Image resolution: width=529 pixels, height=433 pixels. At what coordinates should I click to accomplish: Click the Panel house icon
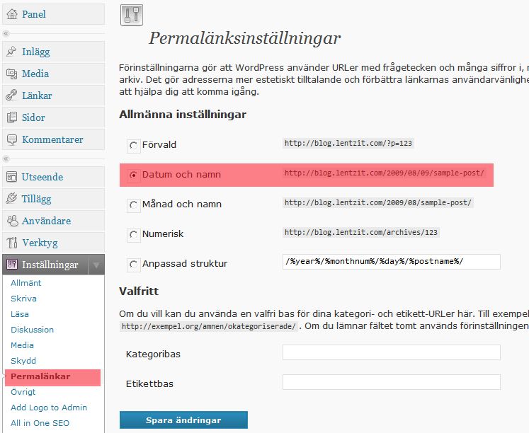pos(11,14)
